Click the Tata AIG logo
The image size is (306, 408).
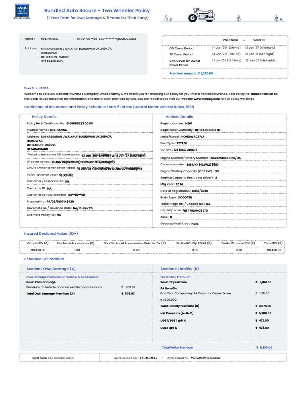[22, 11]
